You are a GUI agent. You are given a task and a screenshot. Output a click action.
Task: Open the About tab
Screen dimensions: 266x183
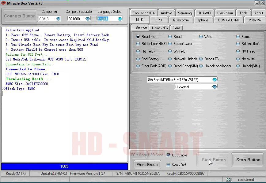(x=259, y=13)
